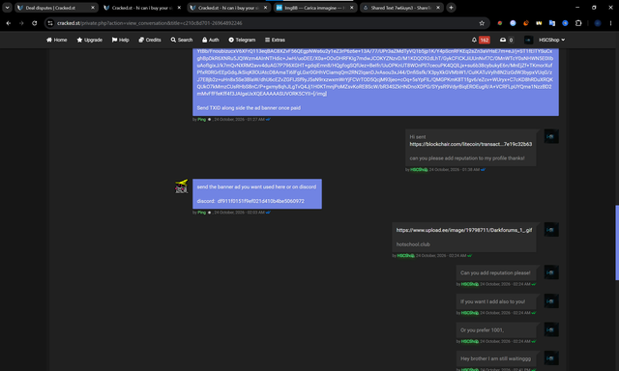Click avatar beside 'Can you add reputation please!'
The image size is (619, 371).
(x=551, y=272)
